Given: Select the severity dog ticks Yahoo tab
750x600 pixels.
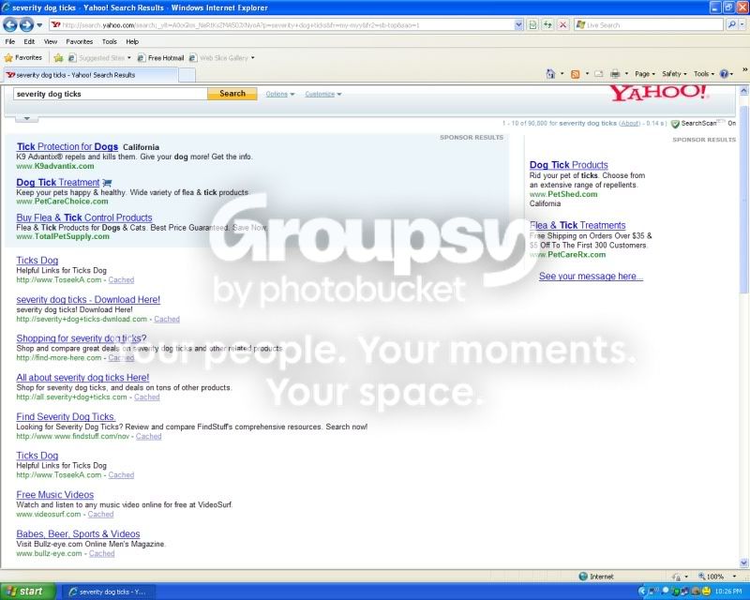Looking at the screenshot, I should pos(91,75).
